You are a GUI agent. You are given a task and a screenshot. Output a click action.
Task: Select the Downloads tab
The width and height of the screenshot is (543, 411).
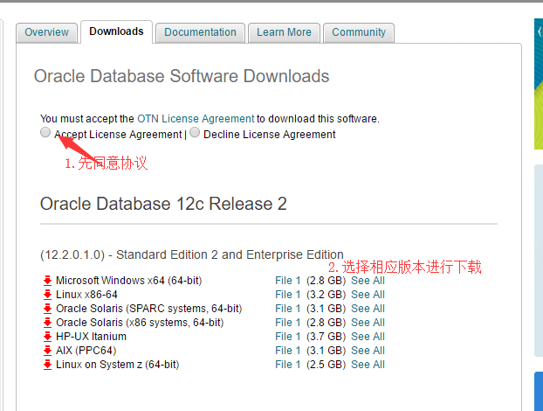pyautogui.click(x=116, y=31)
